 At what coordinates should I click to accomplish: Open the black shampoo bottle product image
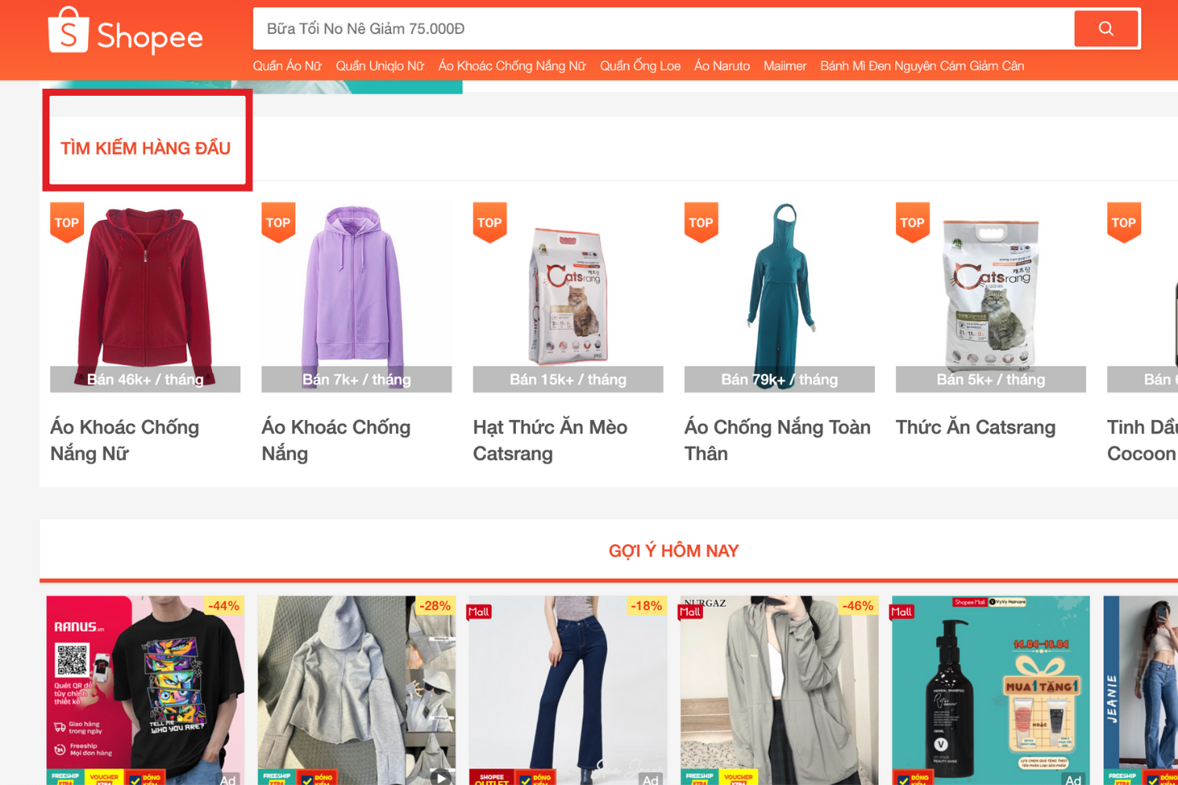pyautogui.click(x=990, y=691)
